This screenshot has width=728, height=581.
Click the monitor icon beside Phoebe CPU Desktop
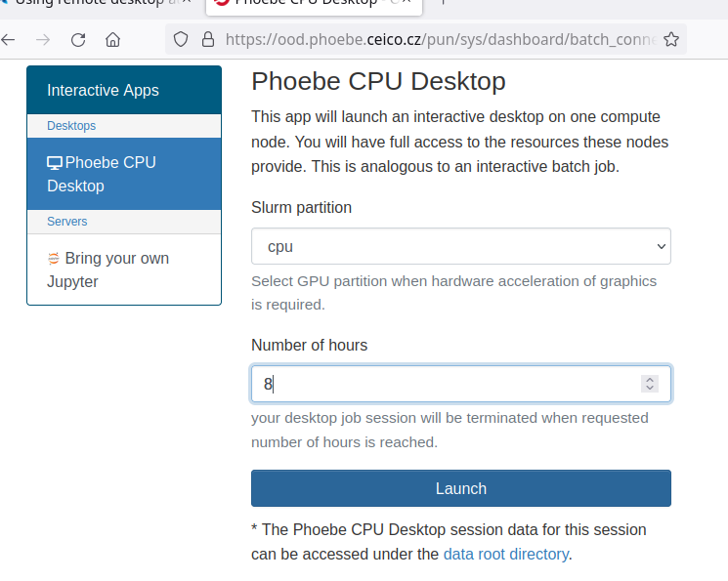tap(55, 163)
